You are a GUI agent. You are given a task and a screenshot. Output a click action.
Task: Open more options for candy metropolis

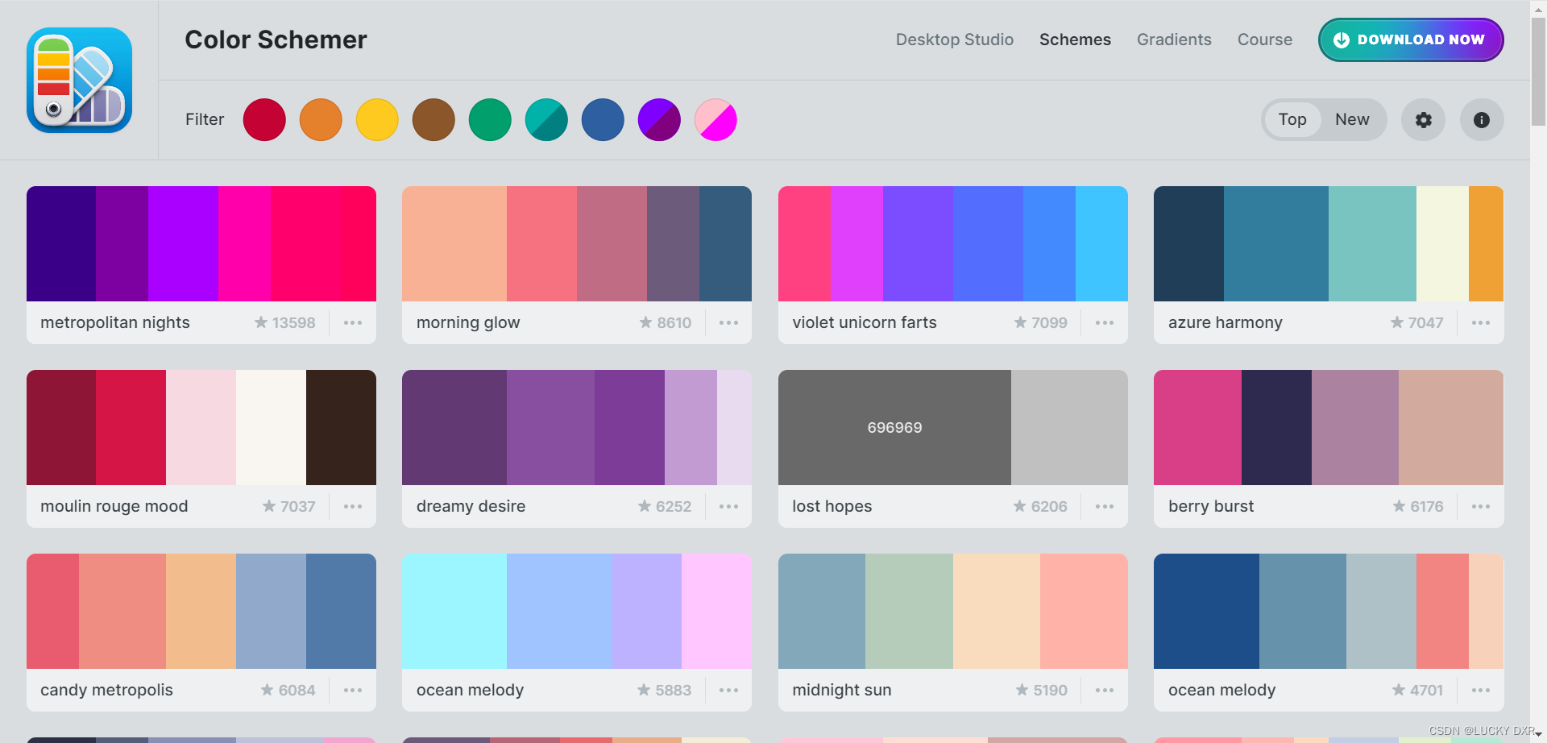pos(353,690)
